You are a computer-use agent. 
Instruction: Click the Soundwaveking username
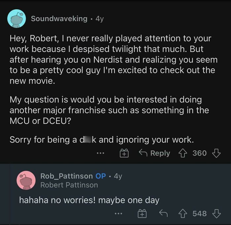tap(59, 19)
